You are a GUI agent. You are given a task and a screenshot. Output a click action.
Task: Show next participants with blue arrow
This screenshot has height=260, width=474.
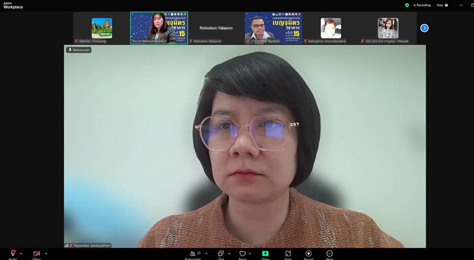(424, 28)
